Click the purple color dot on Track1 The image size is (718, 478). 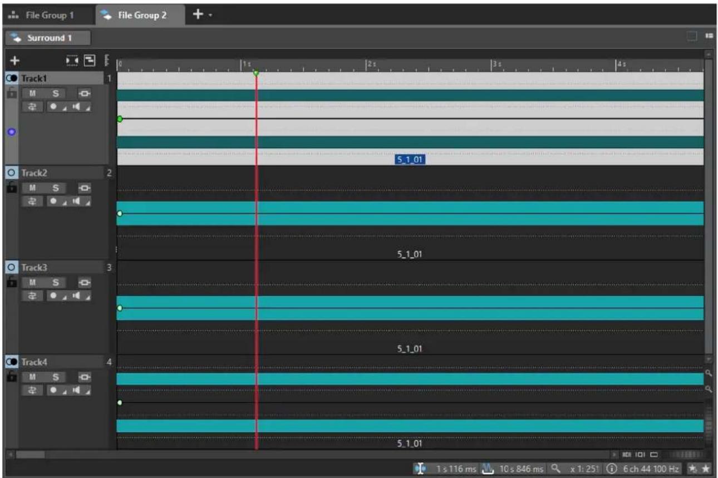click(11, 132)
